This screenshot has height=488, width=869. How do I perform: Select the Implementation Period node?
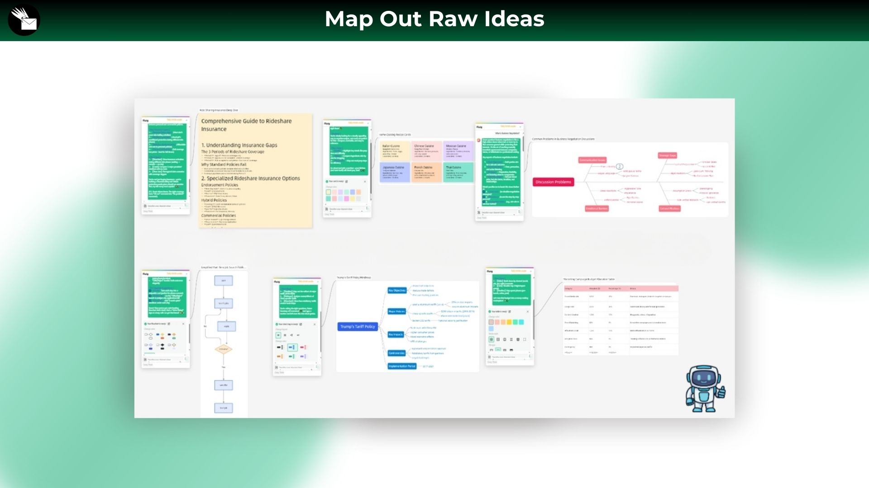401,366
